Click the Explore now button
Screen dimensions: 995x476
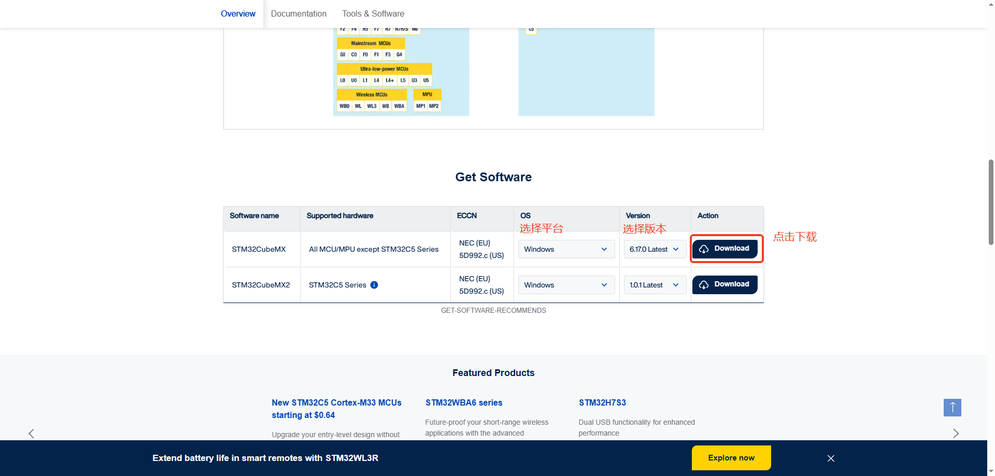tap(731, 458)
